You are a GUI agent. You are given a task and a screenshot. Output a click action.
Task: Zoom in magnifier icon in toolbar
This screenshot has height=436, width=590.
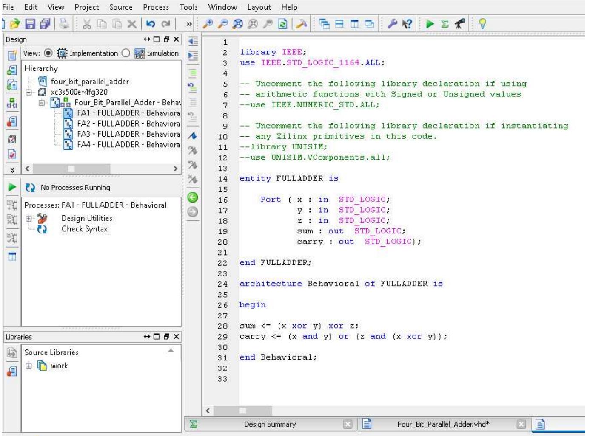(x=208, y=24)
